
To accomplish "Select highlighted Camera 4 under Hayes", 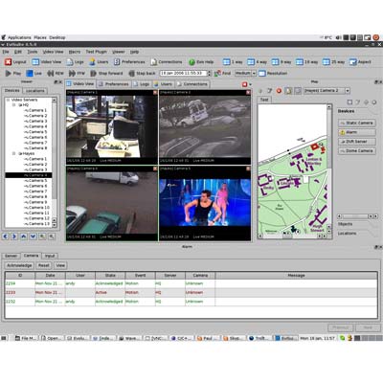I will [x=29, y=175].
